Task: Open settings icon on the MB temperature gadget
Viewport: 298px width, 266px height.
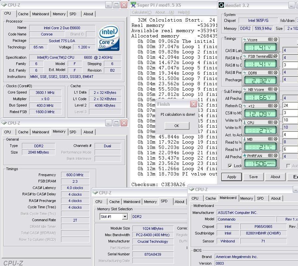Action: [271, 139]
